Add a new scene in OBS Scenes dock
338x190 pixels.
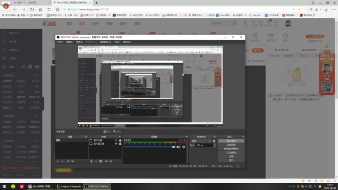point(58,161)
